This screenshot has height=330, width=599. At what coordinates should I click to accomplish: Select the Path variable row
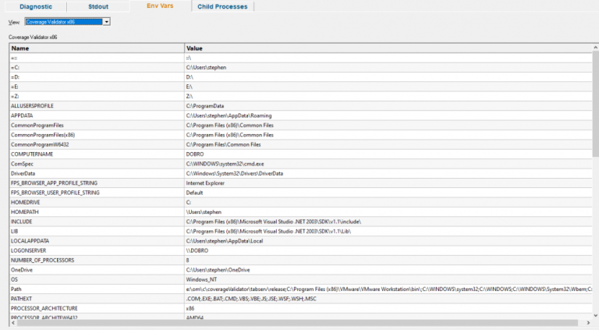tap(301, 289)
